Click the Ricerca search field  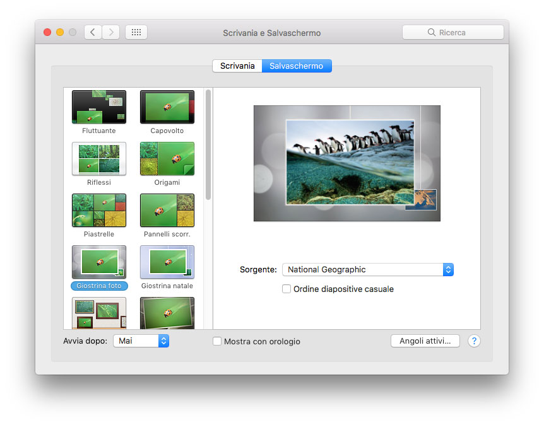[x=452, y=32]
